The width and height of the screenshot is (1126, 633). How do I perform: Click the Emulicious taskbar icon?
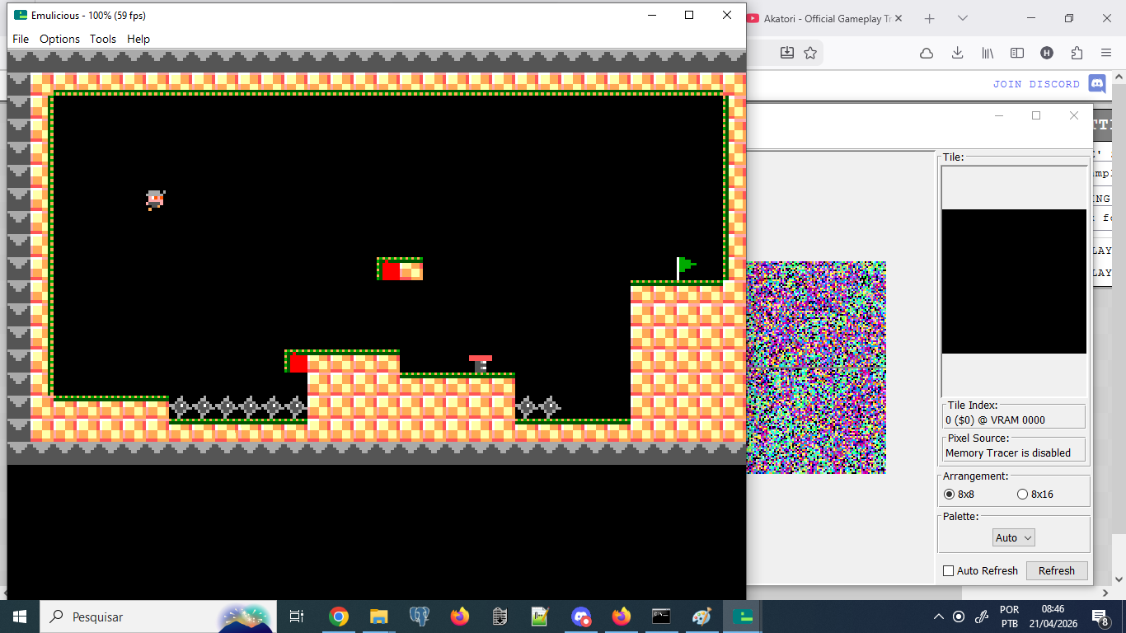(742, 617)
